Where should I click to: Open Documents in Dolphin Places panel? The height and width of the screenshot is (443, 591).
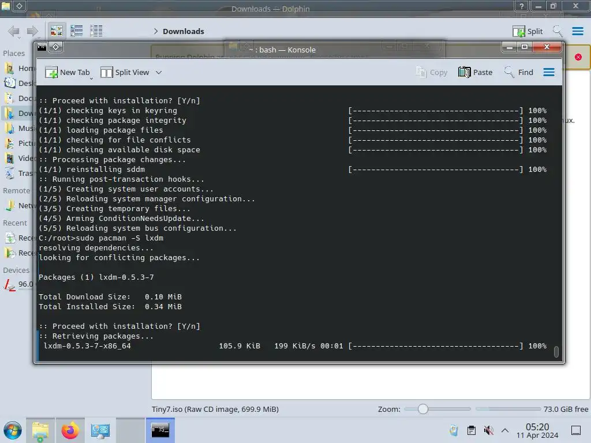(x=19, y=98)
